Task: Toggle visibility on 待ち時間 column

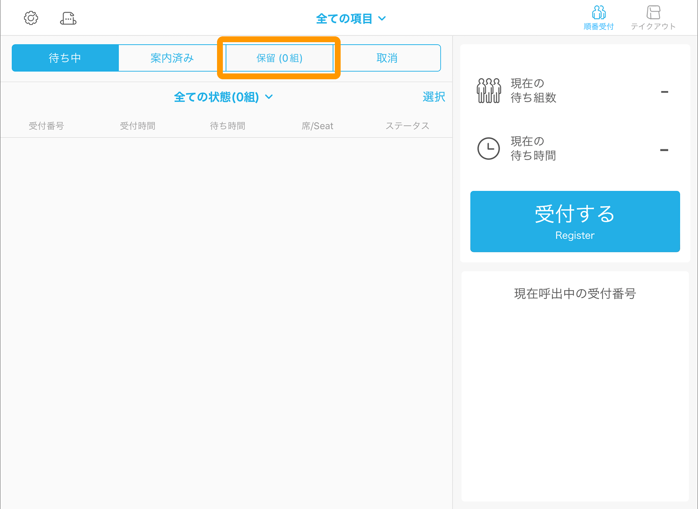Action: [227, 126]
